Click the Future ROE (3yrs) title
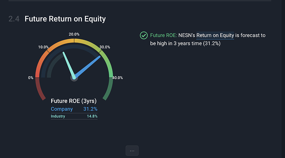Image resolution: width=285 pixels, height=158 pixels. 74,101
